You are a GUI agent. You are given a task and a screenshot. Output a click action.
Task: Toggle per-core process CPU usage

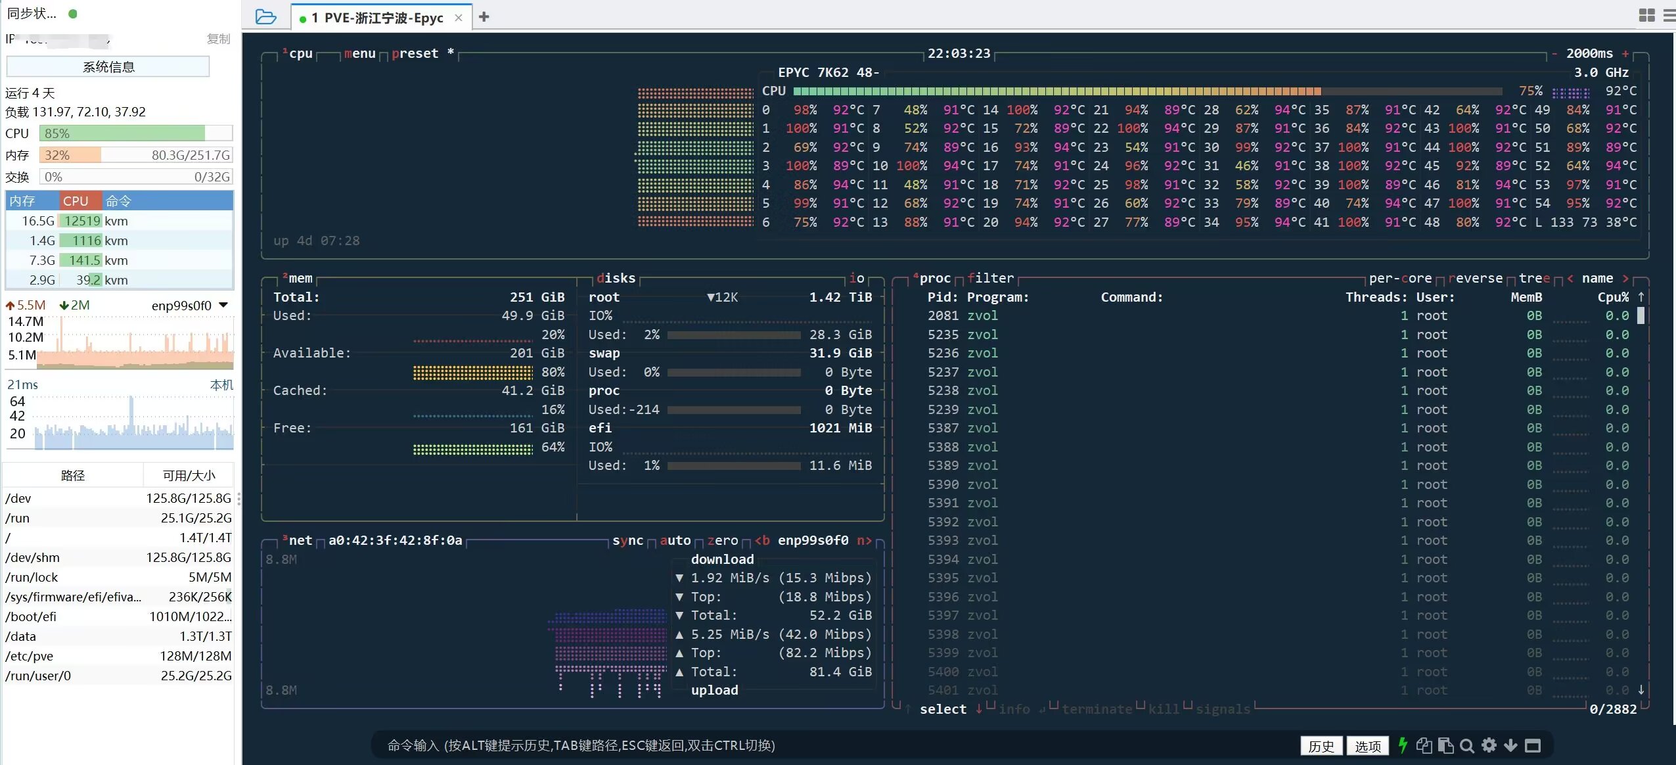point(1400,279)
